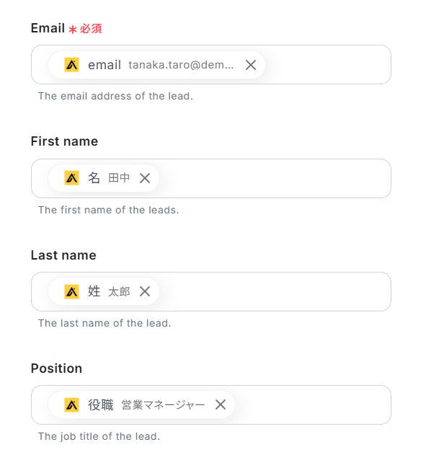
Task: Click the First name field label
Action: (64, 141)
